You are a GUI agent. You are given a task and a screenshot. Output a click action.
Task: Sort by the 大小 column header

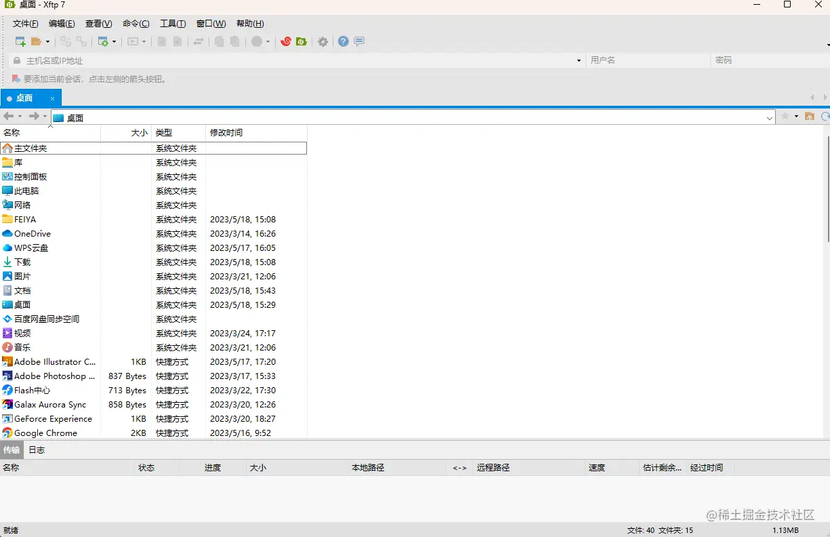point(126,132)
